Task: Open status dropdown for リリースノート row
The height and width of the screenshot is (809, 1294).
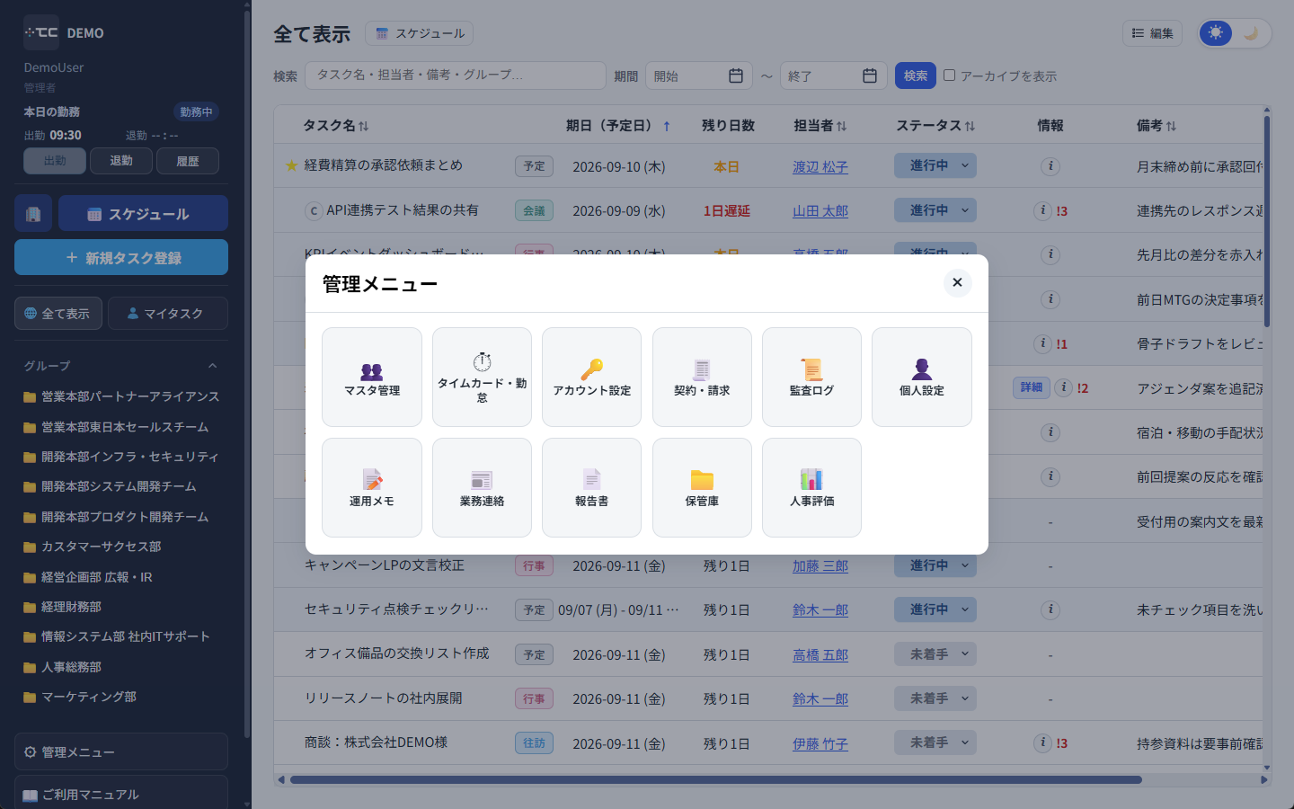Action: tap(935, 698)
